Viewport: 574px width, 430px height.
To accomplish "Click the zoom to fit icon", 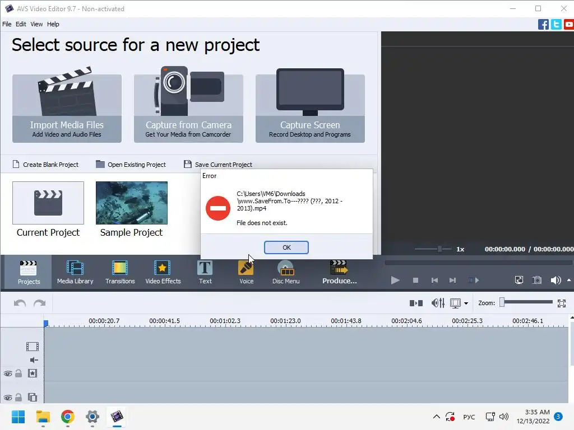I will 562,303.
